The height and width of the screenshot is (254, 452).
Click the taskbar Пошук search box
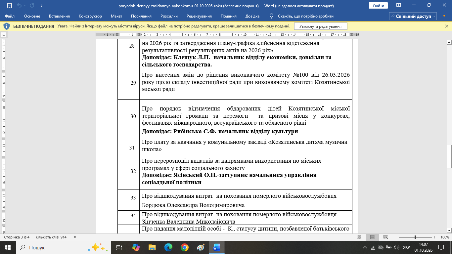[x=63, y=247]
